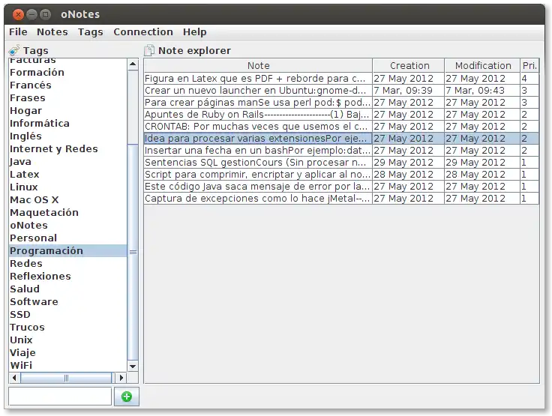
Task: Select the Reflexiones tag
Action: point(67,276)
